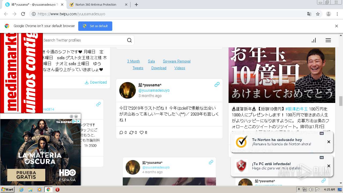Click the Chrome icon in the taskbar
343x193 pixels.
[48, 190]
